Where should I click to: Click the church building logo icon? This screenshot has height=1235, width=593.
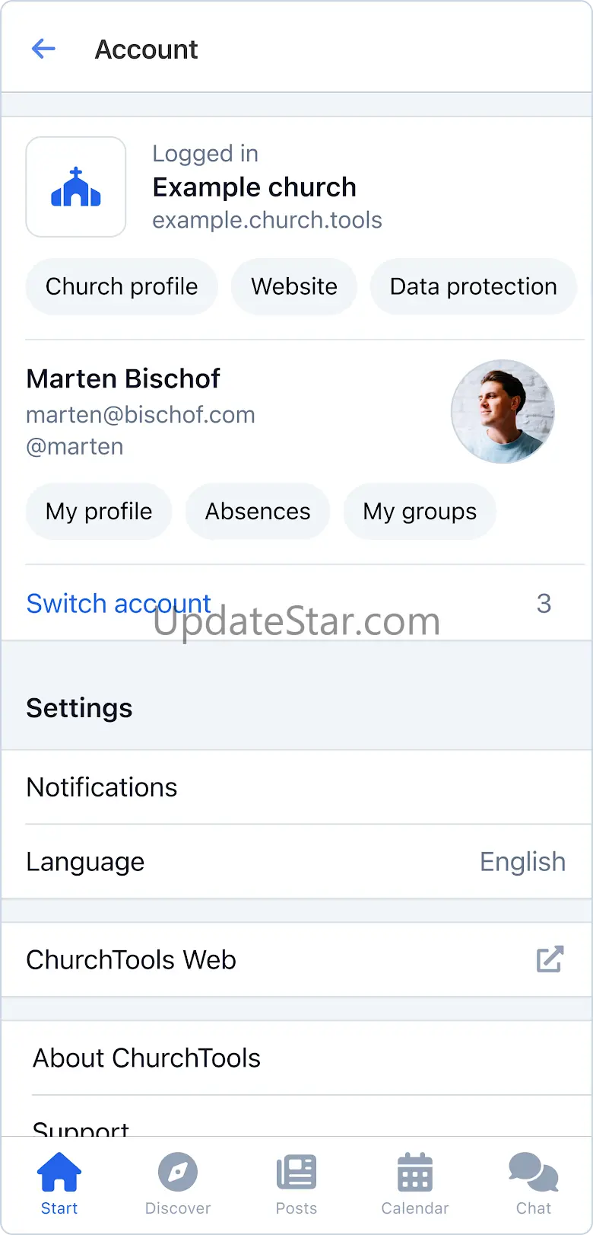76,187
